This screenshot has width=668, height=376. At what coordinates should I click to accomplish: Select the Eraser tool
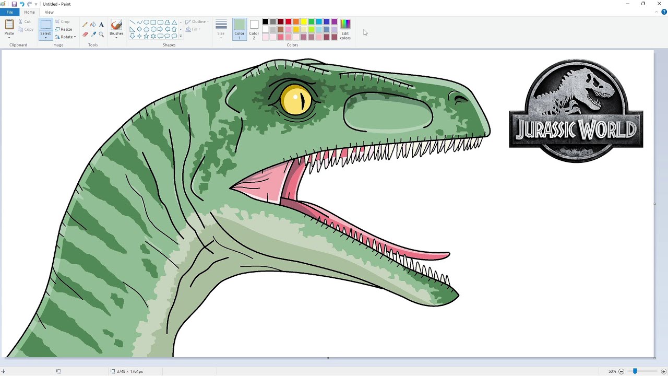point(85,34)
